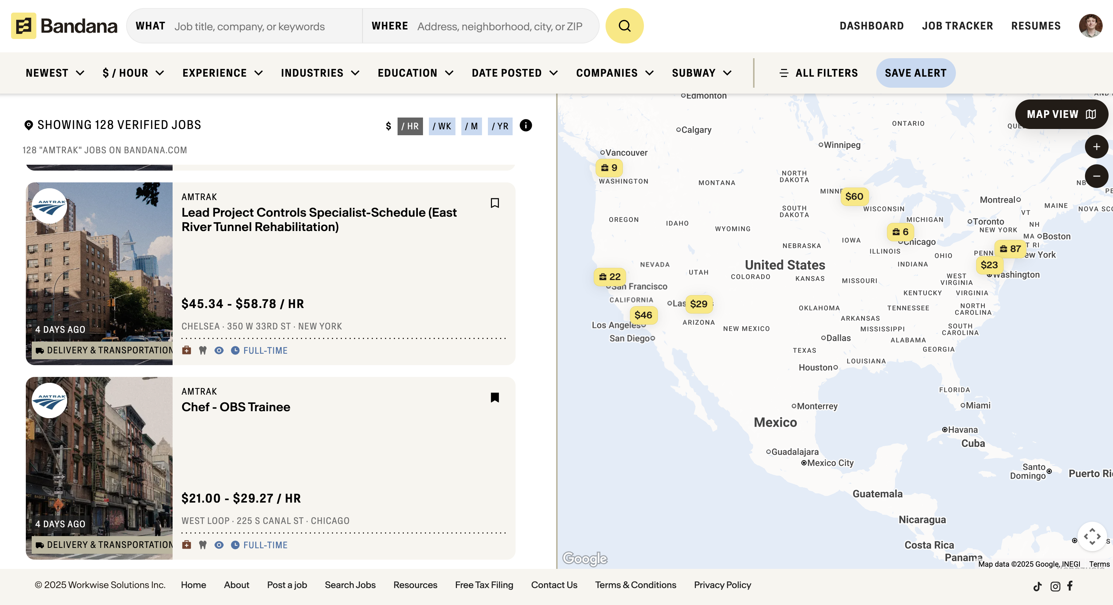Open the Instagram link in footer
The width and height of the screenshot is (1113, 605).
[1055, 586]
